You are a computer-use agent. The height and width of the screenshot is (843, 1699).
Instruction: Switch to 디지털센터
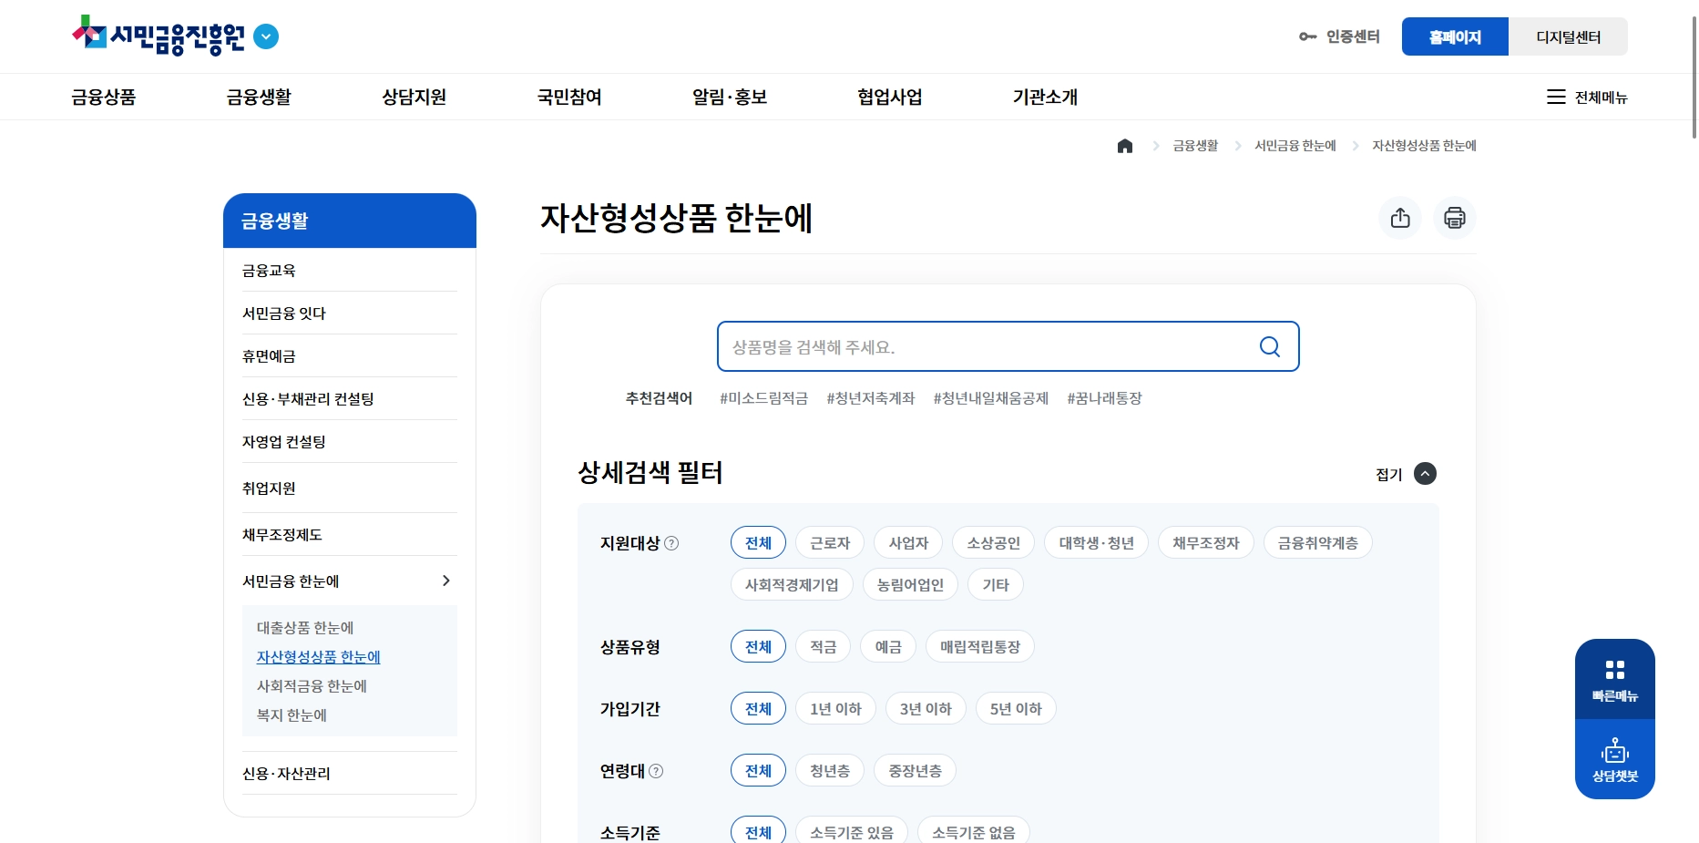click(x=1568, y=36)
